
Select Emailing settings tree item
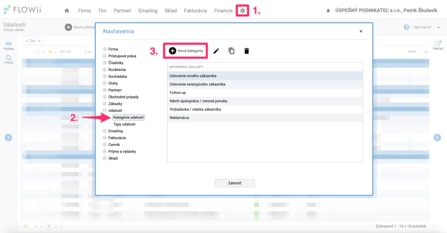[115, 131]
